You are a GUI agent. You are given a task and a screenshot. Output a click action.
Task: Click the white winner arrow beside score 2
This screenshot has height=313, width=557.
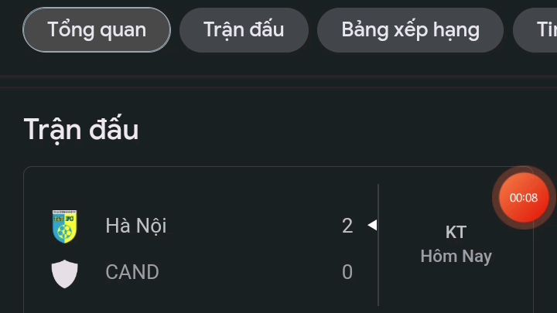pyautogui.click(x=372, y=225)
